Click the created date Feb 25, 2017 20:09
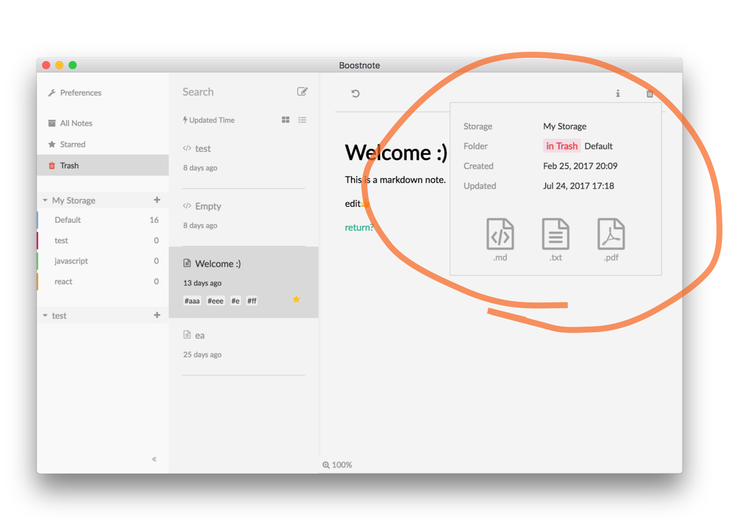This screenshot has width=740, height=532. pyautogui.click(x=580, y=166)
